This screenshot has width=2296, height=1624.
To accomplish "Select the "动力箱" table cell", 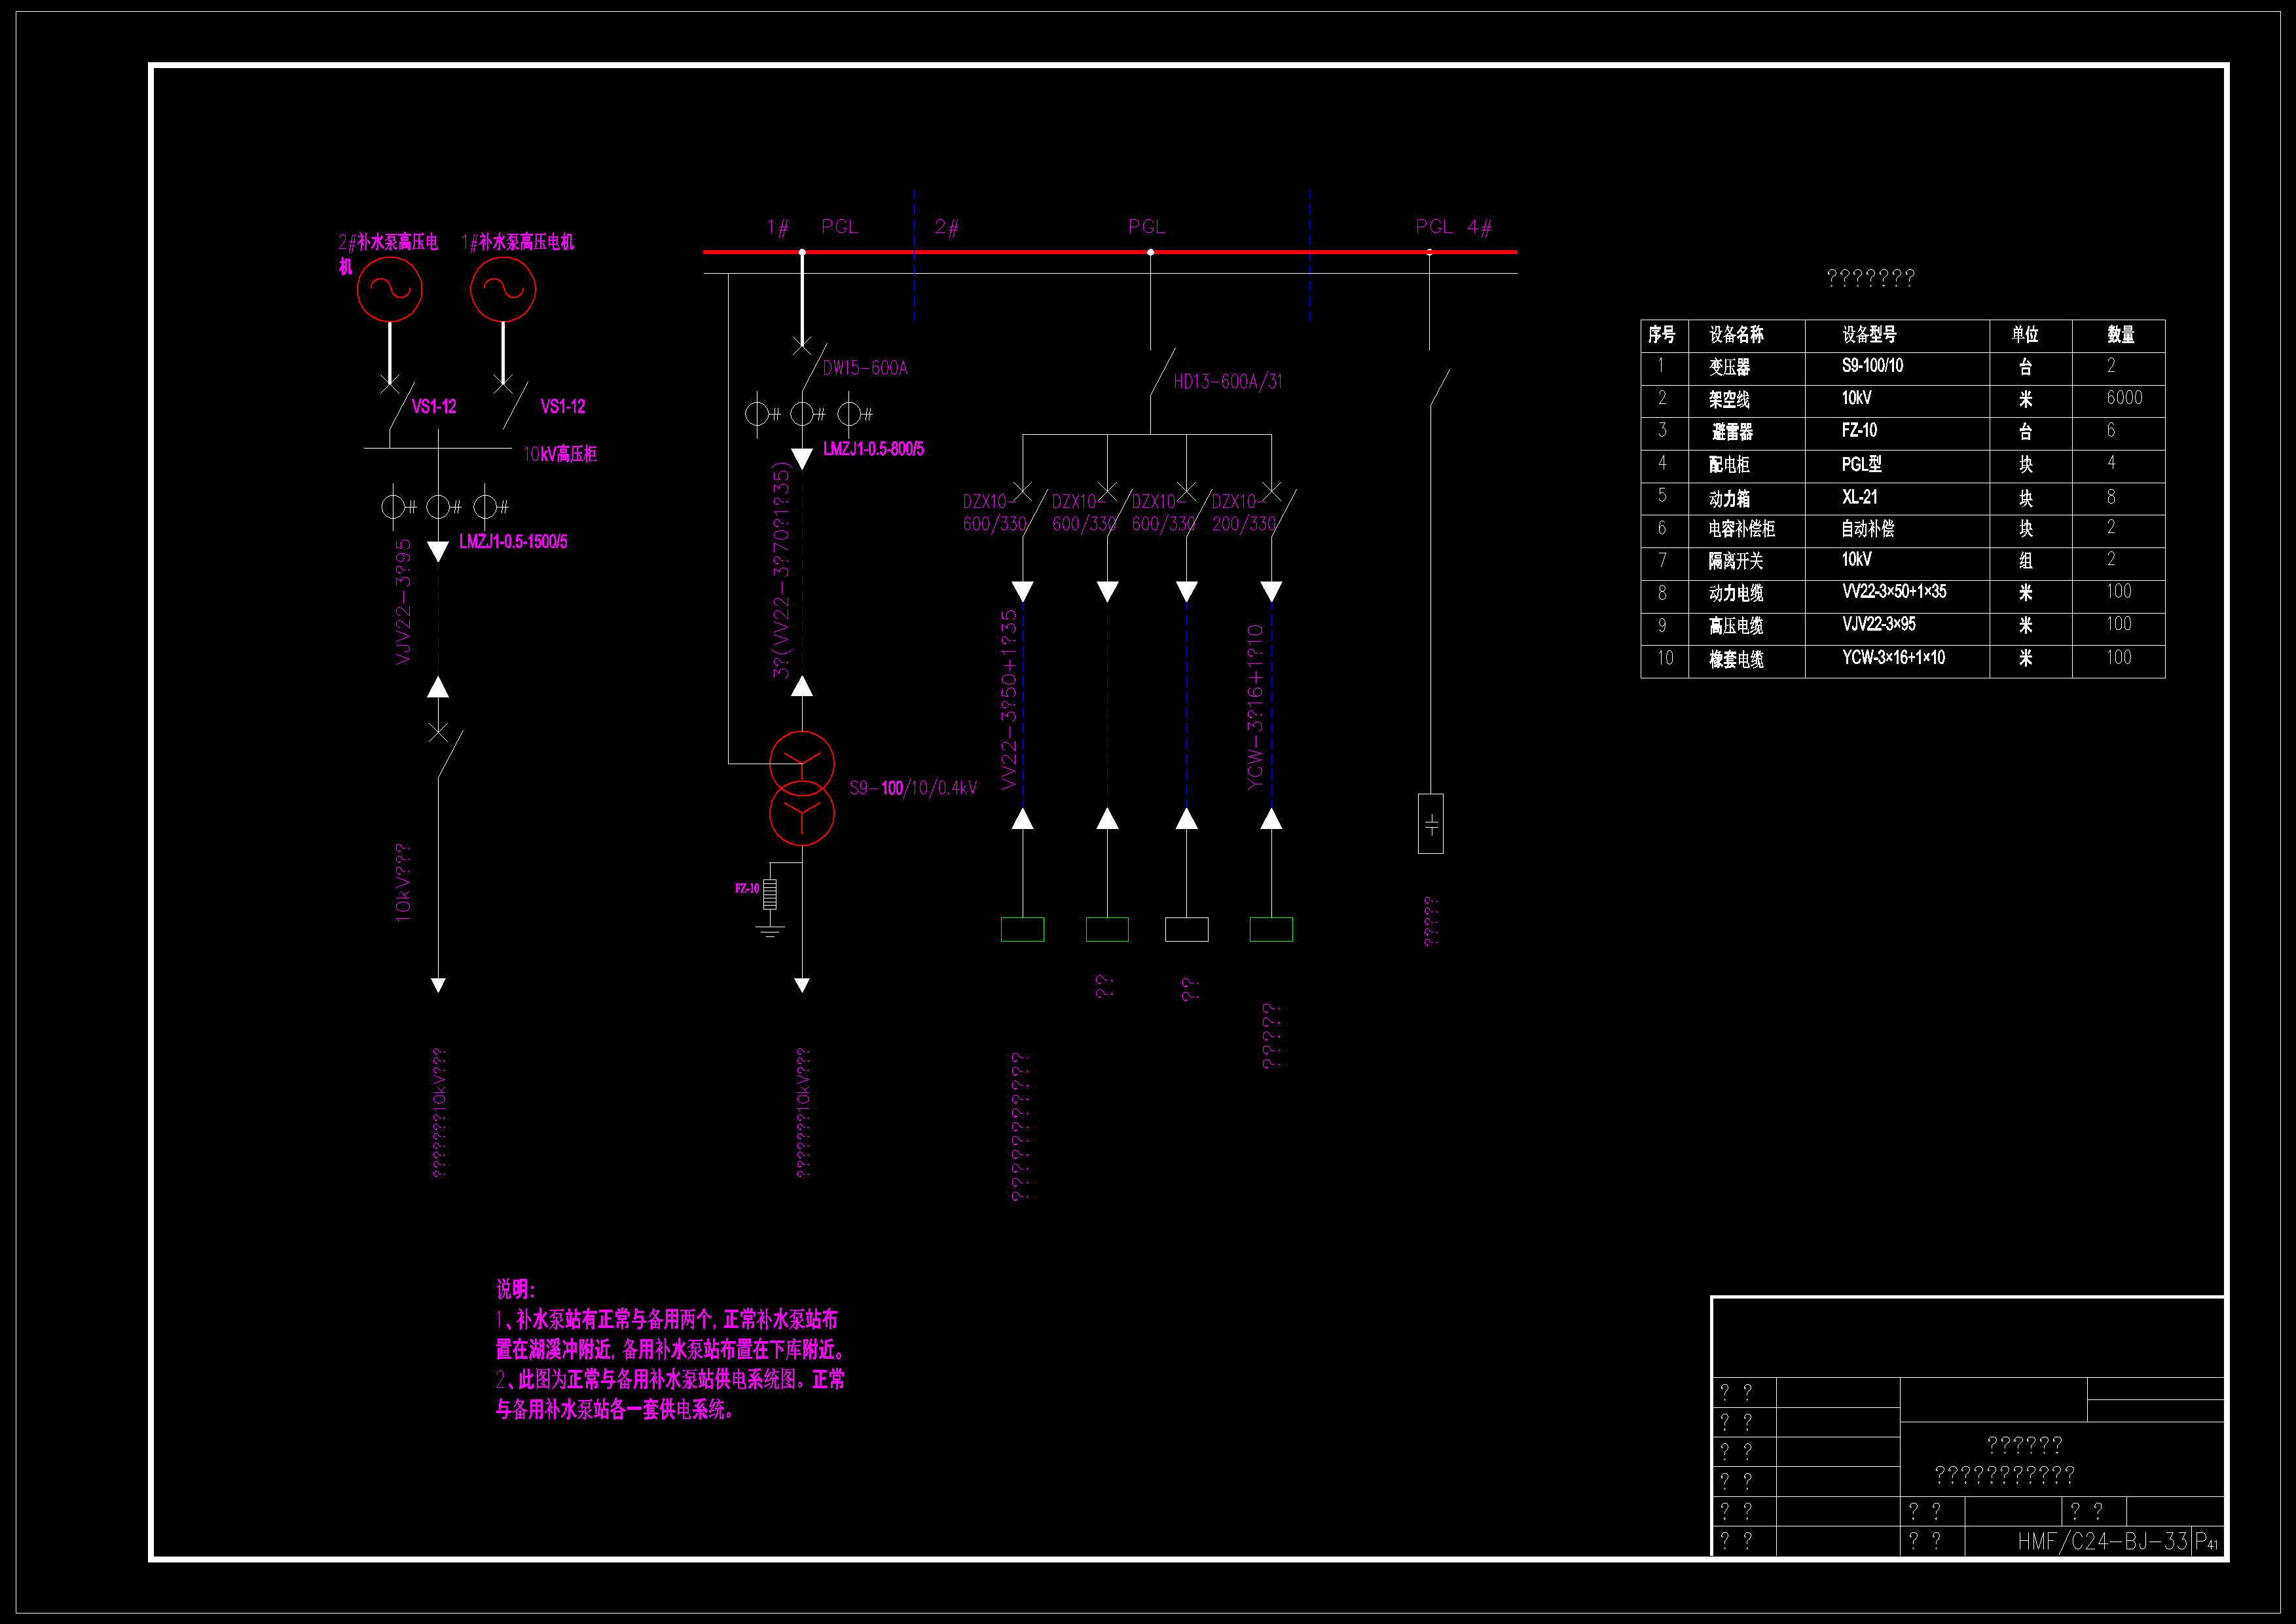I will click(1729, 498).
